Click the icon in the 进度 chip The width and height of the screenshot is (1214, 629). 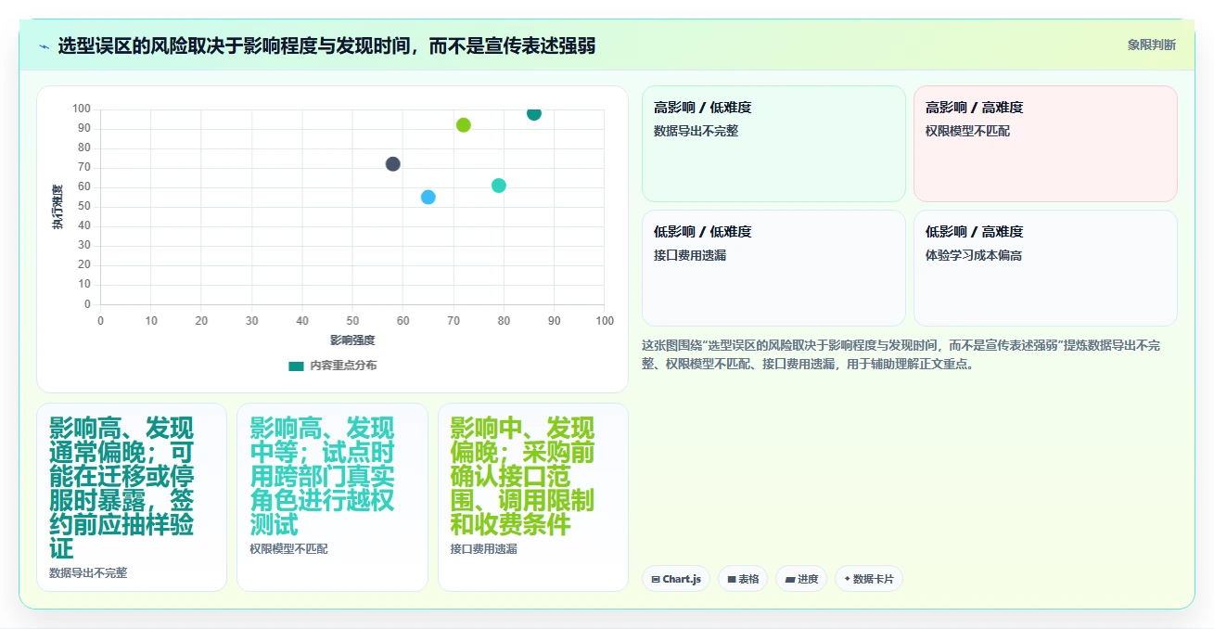(x=789, y=579)
